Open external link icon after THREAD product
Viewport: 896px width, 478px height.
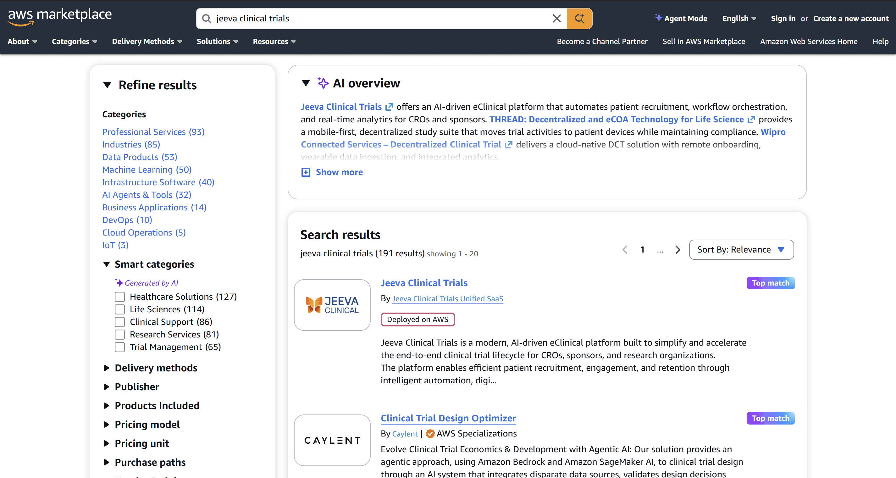[x=751, y=119]
